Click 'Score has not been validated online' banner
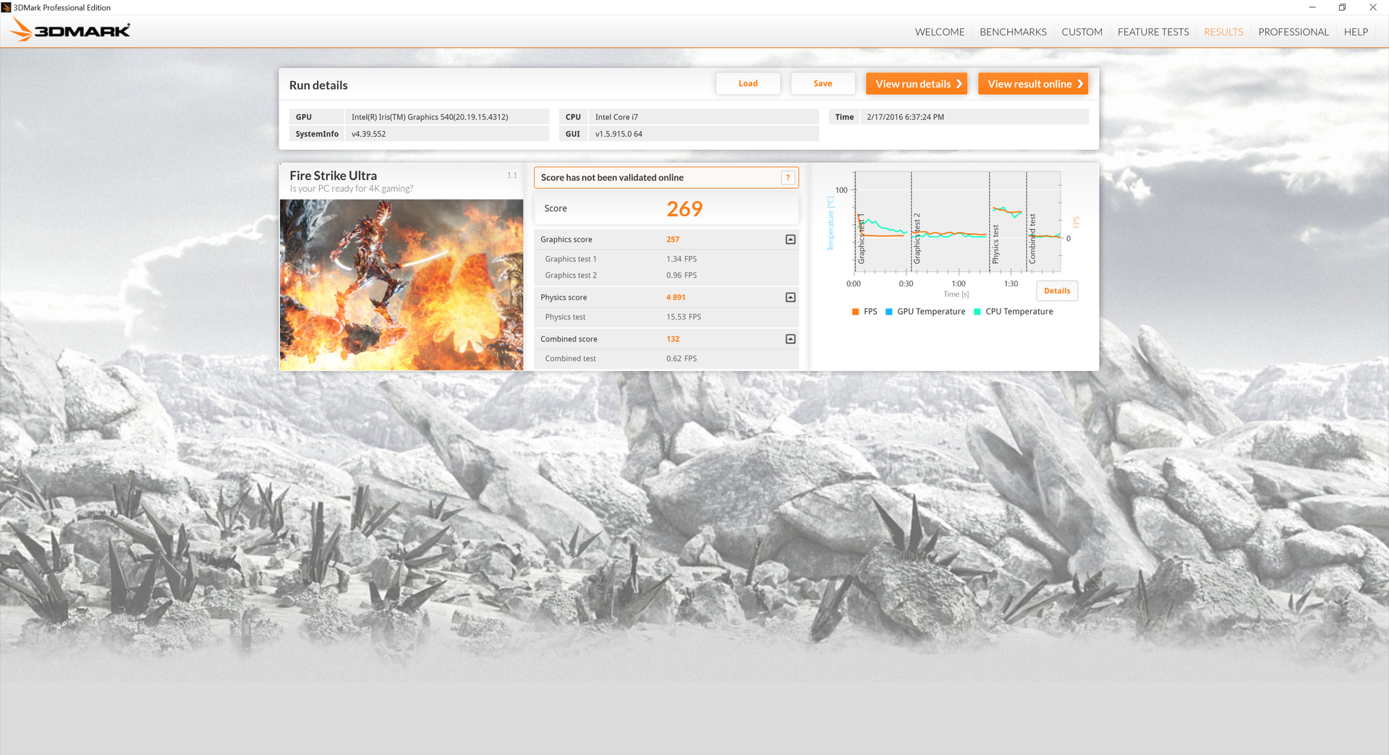This screenshot has height=755, width=1389. click(x=666, y=177)
